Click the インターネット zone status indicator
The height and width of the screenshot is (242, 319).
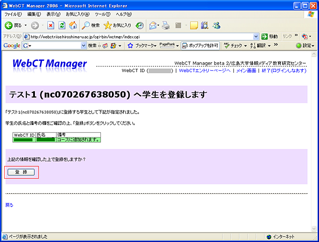281,237
